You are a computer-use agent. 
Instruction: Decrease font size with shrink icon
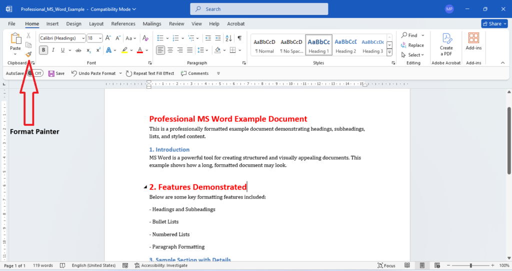coord(118,38)
